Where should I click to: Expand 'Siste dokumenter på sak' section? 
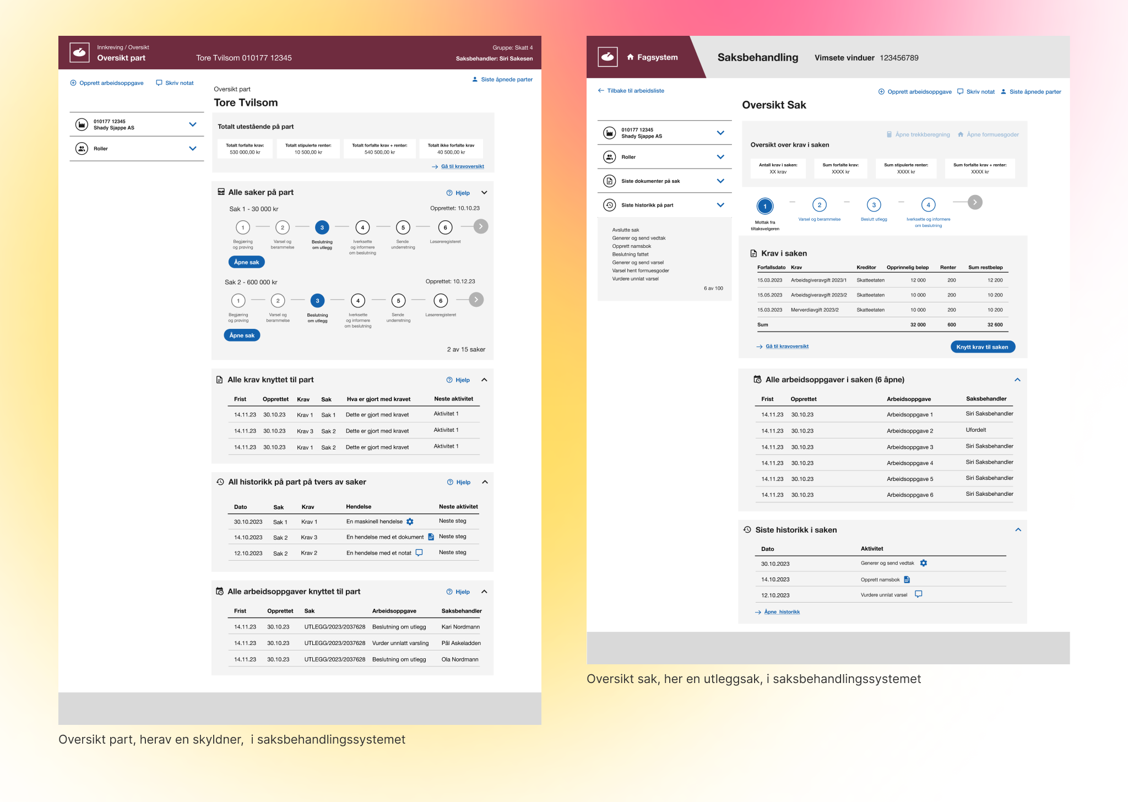pos(720,181)
